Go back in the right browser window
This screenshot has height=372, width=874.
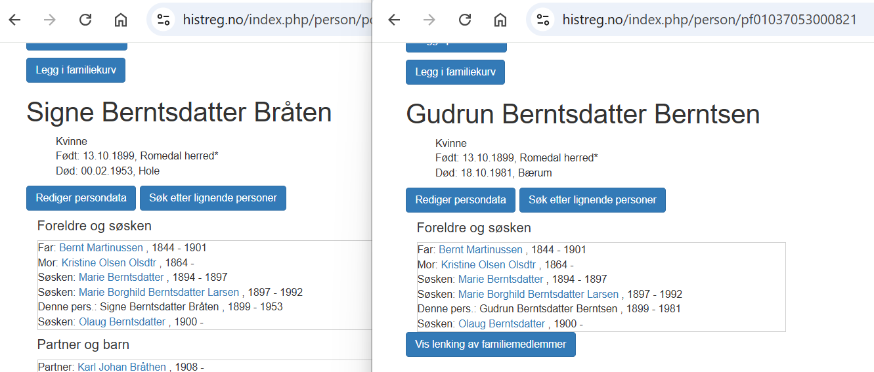pos(394,20)
